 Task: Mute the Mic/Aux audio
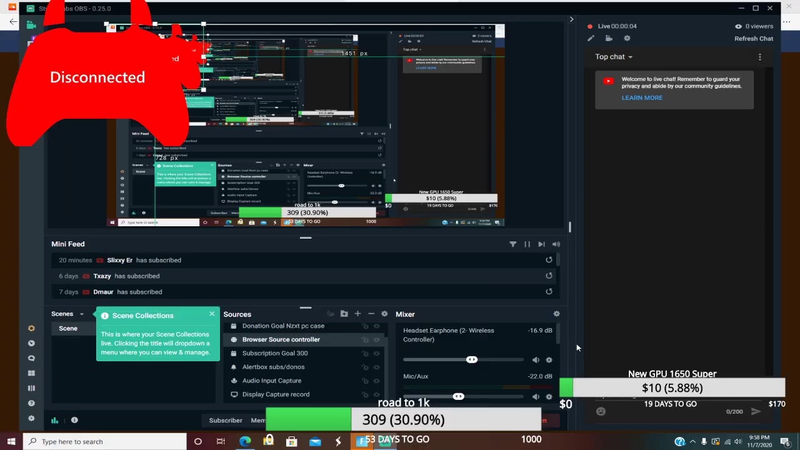pos(536,397)
